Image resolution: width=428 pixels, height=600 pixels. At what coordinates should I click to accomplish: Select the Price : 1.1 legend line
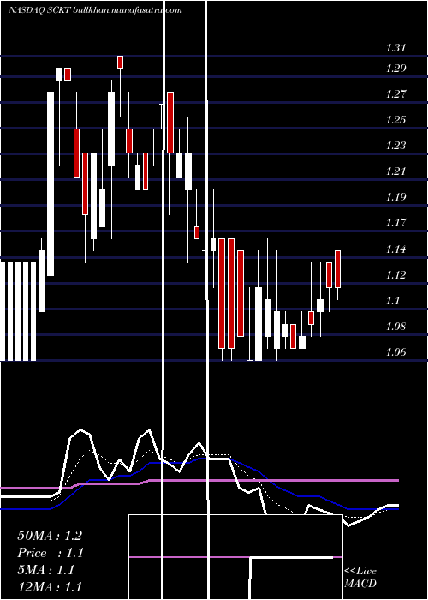[50, 553]
